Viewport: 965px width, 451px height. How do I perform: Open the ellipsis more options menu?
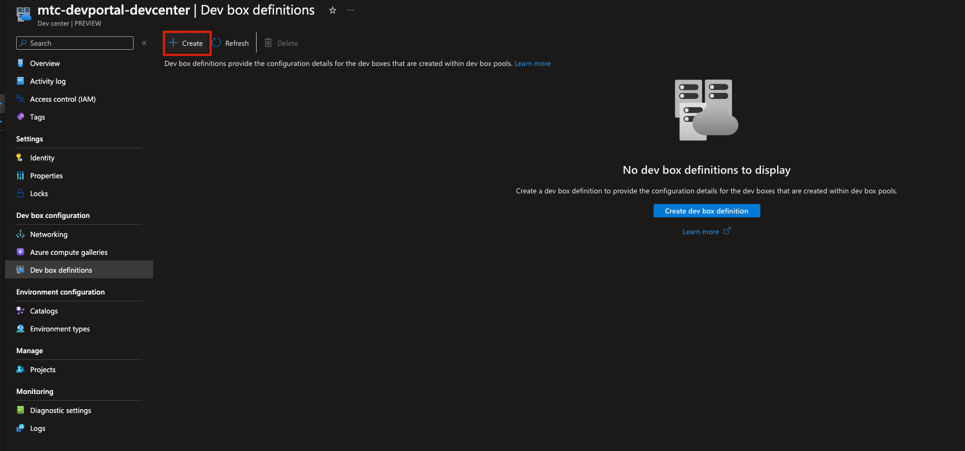(351, 11)
